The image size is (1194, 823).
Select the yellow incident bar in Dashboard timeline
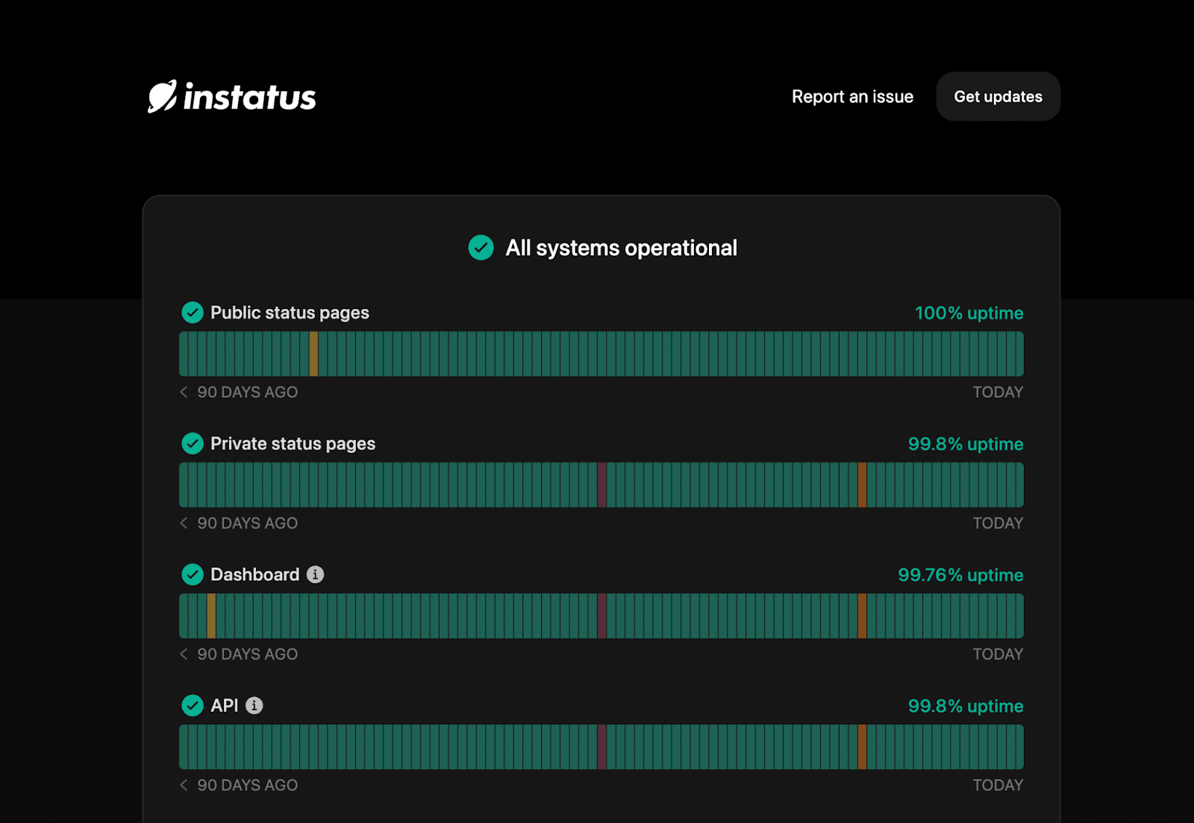click(x=211, y=616)
